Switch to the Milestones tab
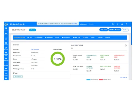This screenshot has height=102, width=136. tap(49, 38)
